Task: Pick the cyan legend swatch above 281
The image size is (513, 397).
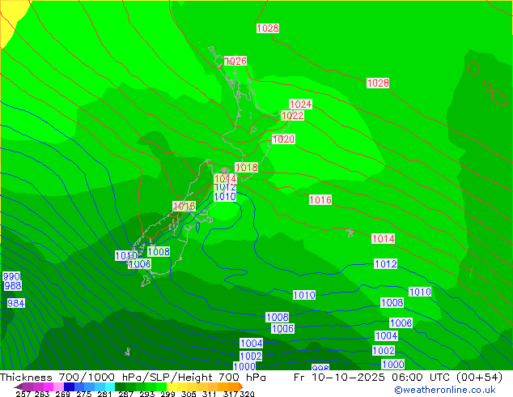Action: (110, 386)
